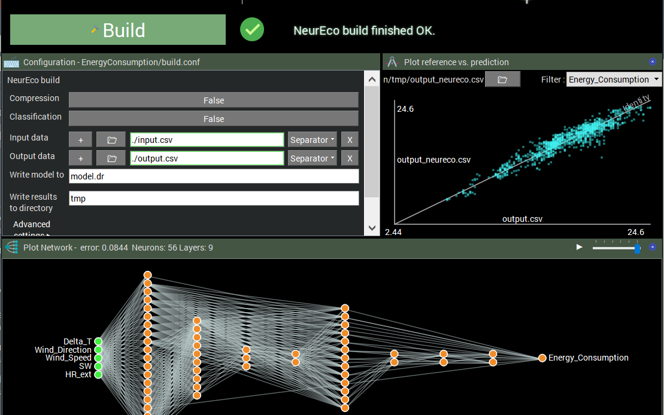Remove Output data row with X
The width and height of the screenshot is (664, 415).
pos(350,158)
